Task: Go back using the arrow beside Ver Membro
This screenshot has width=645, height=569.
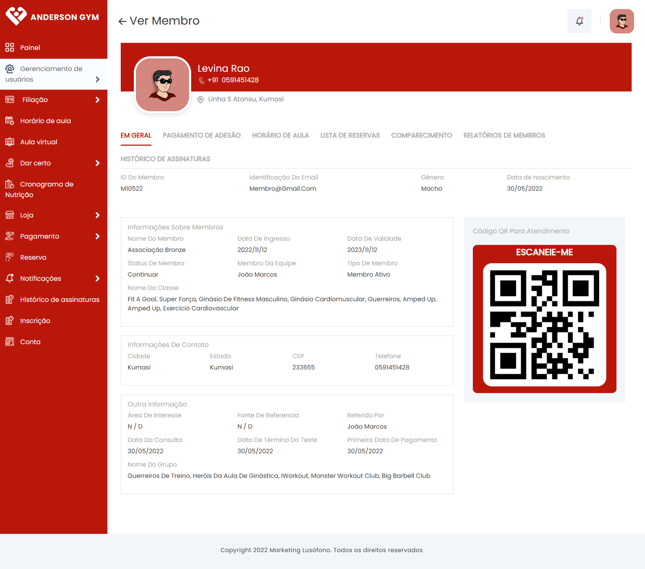Action: 123,21
